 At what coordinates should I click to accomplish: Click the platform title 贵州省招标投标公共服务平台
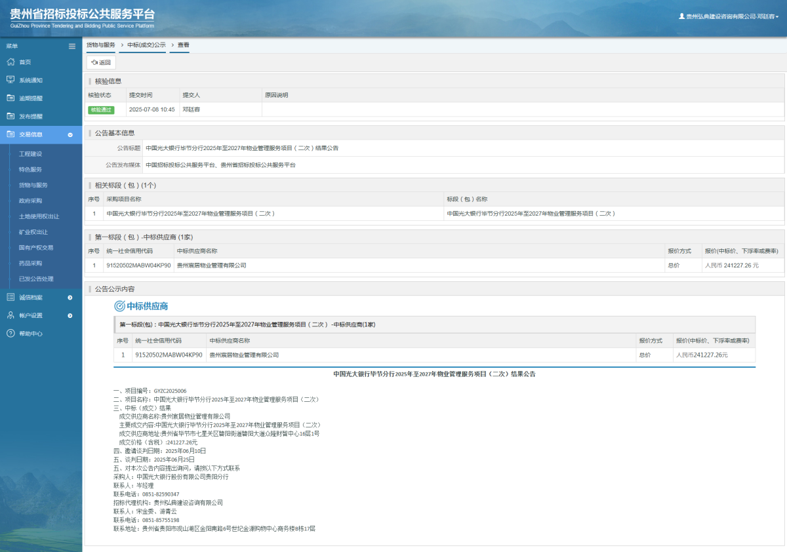point(83,14)
